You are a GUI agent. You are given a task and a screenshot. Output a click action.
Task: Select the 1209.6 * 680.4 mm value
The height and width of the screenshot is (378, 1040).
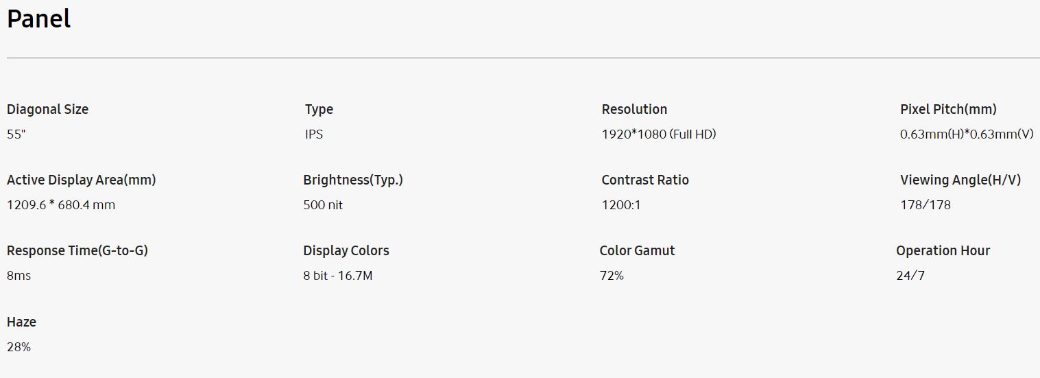pos(61,205)
